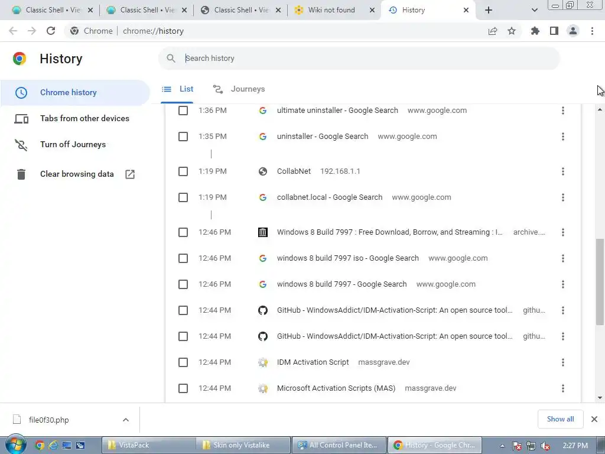Tick the windows 8 build 7997 iso search entry
605x454 pixels.
click(183, 258)
